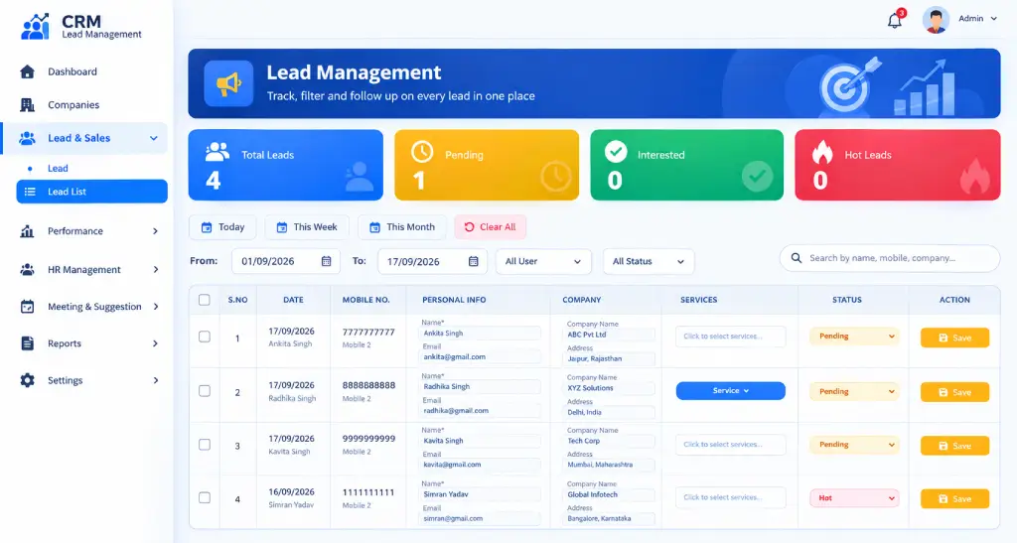The image size is (1017, 543).
Task: Click the Clear All refresh icon
Action: [x=469, y=227]
